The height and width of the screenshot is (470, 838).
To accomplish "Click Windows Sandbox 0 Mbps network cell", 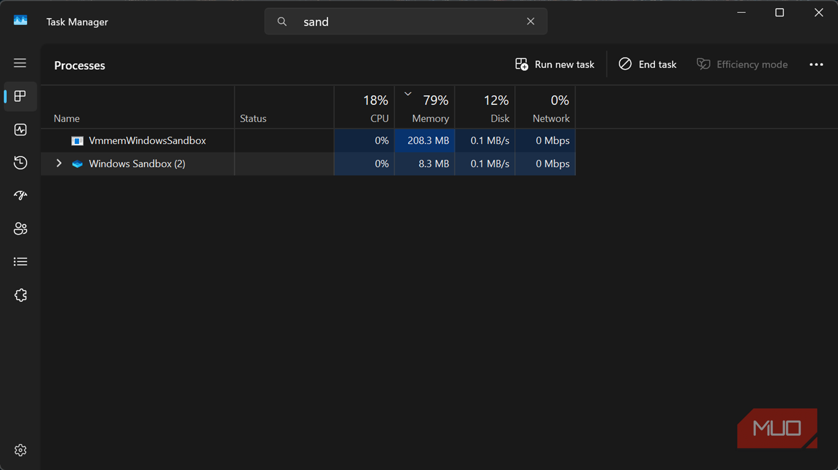I will (x=545, y=164).
